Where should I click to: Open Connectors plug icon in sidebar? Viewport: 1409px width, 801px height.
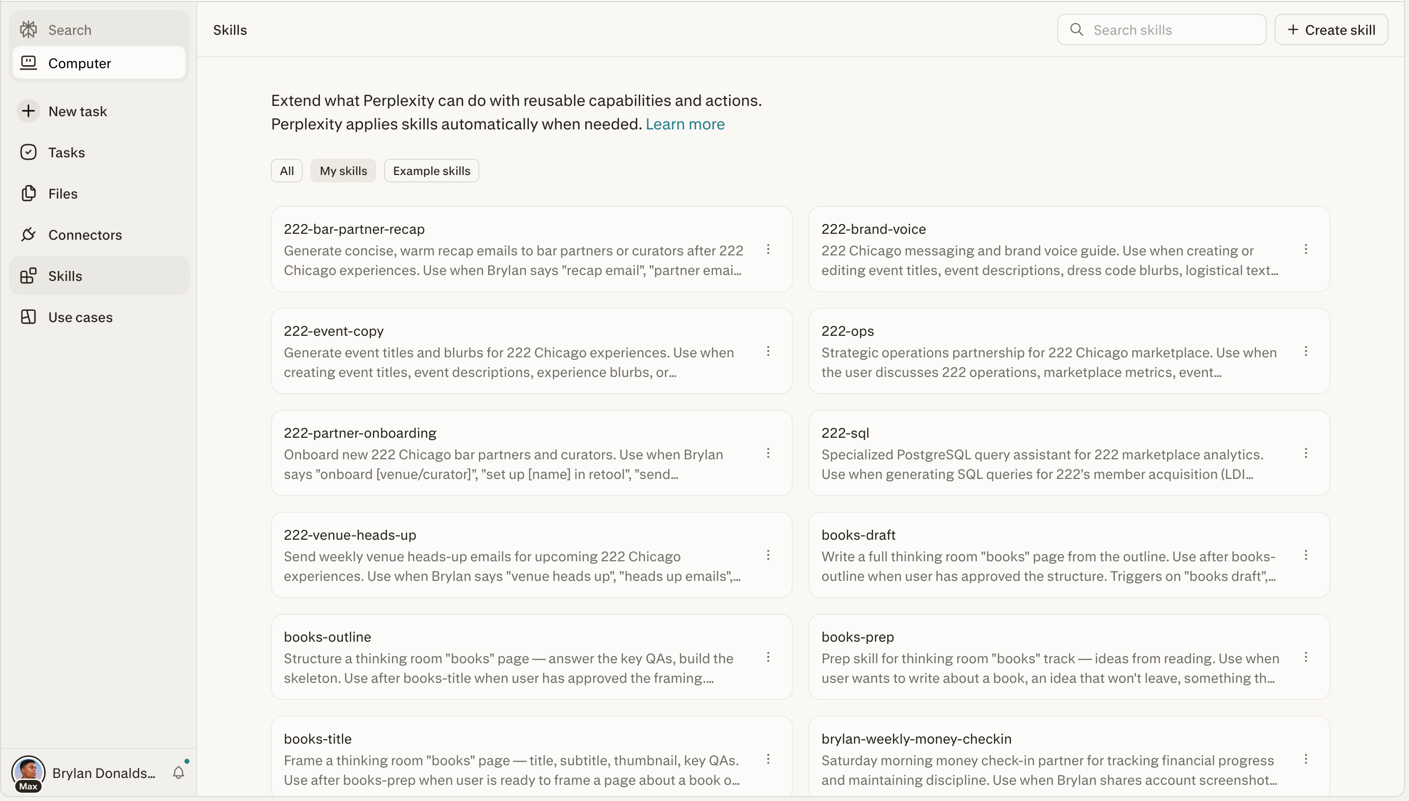click(28, 235)
